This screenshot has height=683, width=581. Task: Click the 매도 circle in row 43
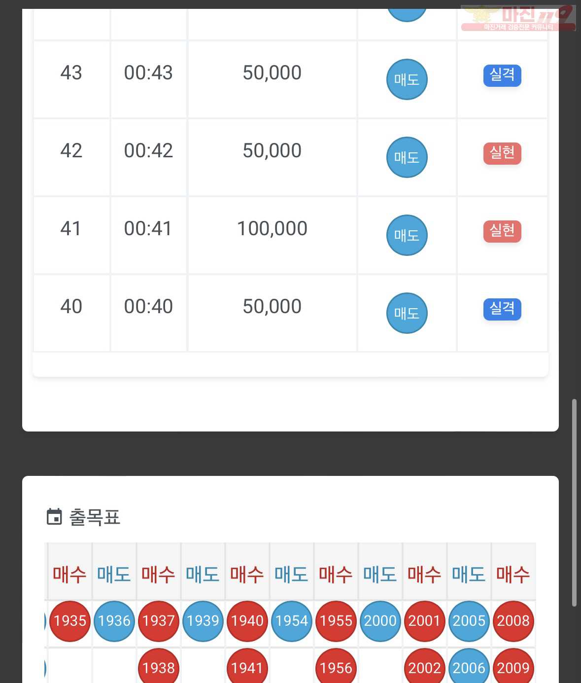(407, 79)
